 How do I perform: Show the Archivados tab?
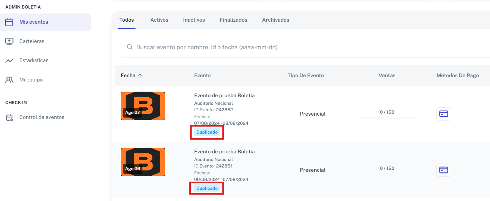pyautogui.click(x=276, y=20)
